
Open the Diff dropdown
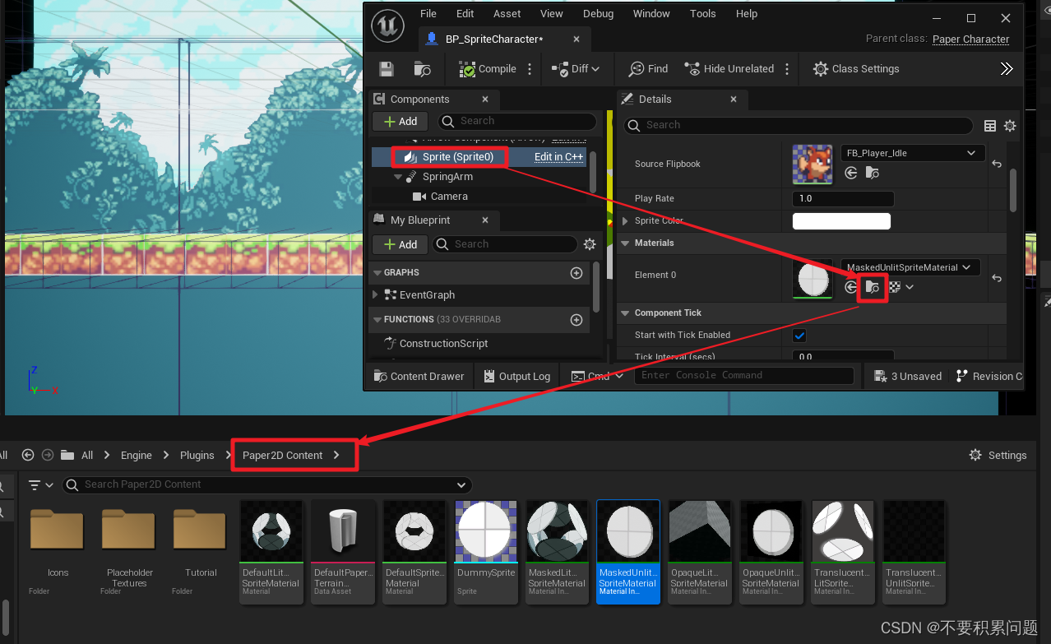pyautogui.click(x=576, y=69)
